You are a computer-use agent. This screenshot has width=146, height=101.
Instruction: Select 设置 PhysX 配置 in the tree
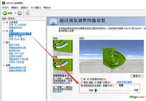pos(17,39)
